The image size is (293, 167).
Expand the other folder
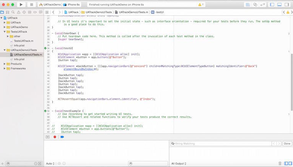[x=8, y=36]
